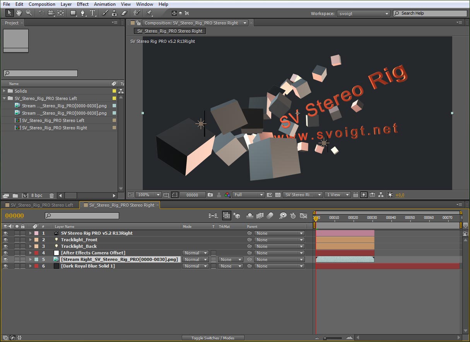The image size is (470, 342).
Task: Open the Composition menu
Action: point(42,4)
